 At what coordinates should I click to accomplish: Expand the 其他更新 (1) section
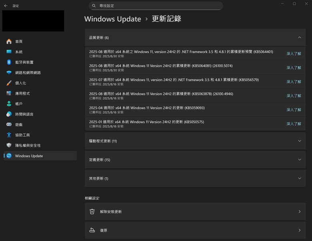click(x=195, y=178)
